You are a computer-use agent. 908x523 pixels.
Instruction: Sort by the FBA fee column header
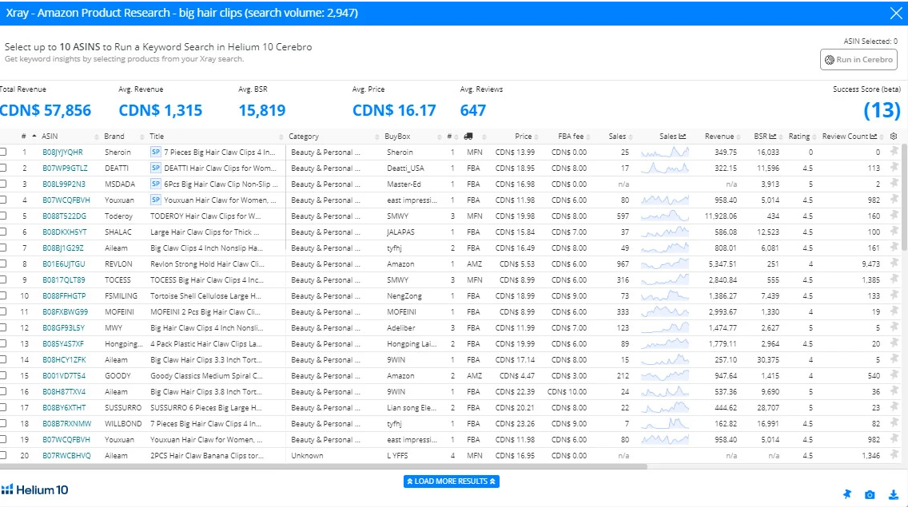(x=570, y=137)
